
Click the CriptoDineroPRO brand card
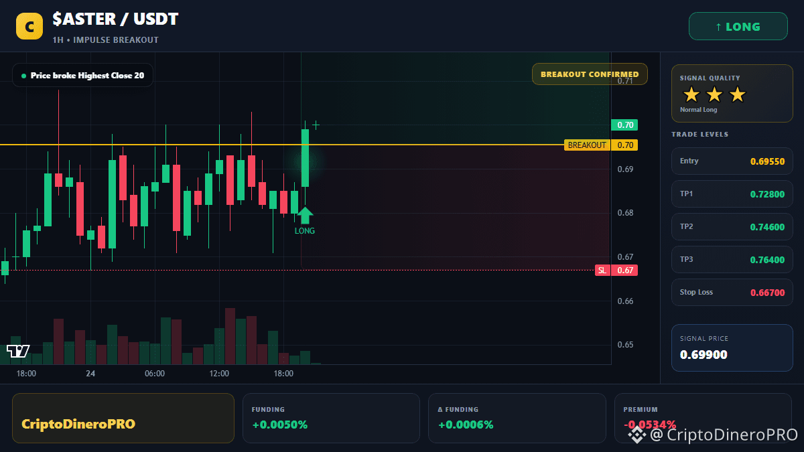coord(123,418)
